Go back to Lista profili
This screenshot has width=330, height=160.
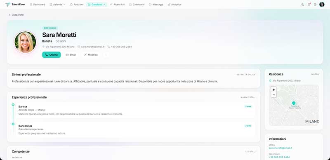pos(16,15)
